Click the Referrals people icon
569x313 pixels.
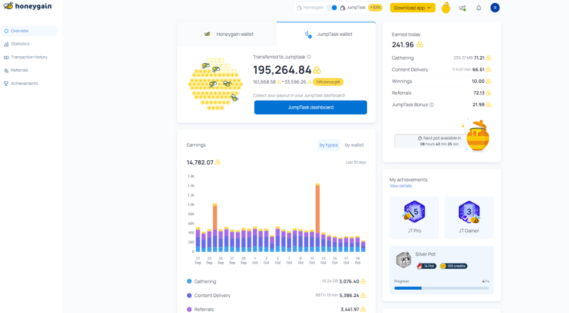pyautogui.click(x=6, y=70)
